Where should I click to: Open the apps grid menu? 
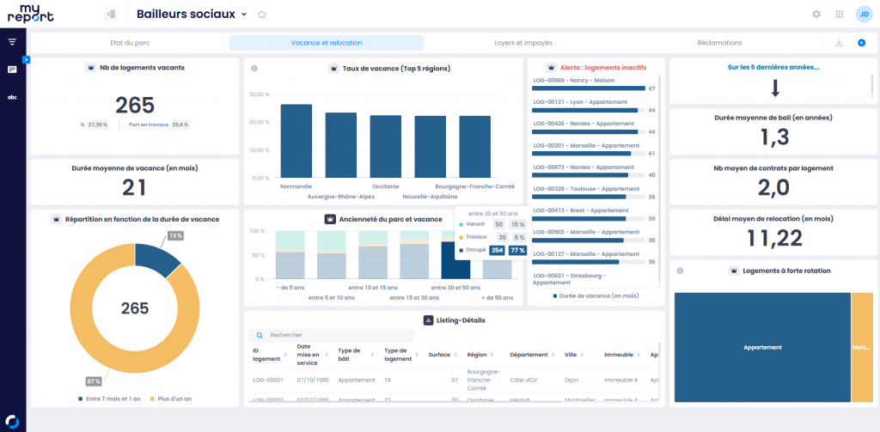839,15
